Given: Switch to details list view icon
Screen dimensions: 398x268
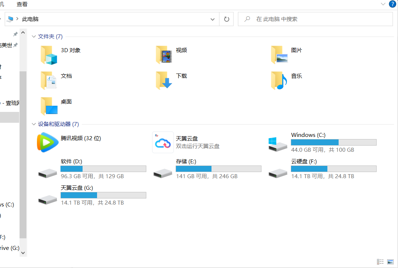Looking at the screenshot, I should 380,261.
